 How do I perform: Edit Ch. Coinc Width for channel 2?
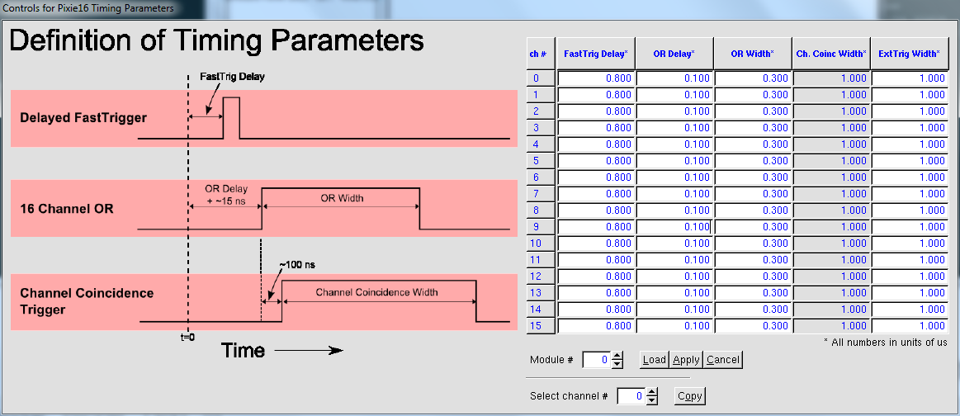click(831, 111)
